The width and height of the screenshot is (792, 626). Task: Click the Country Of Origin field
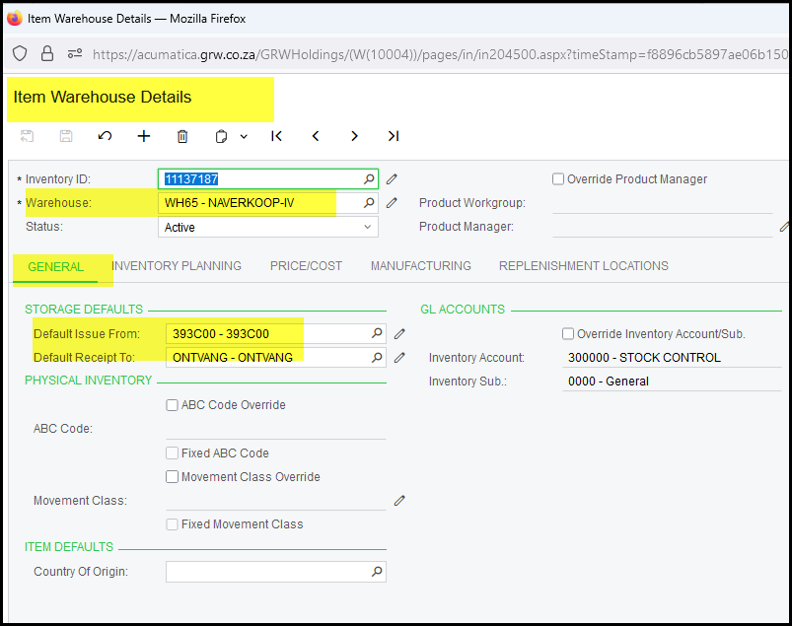pos(266,572)
